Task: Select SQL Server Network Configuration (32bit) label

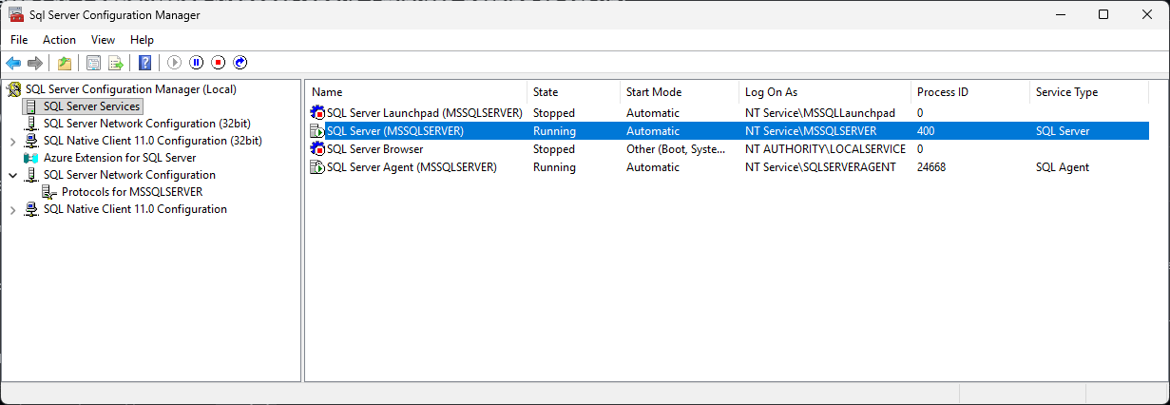Action: [x=147, y=124]
